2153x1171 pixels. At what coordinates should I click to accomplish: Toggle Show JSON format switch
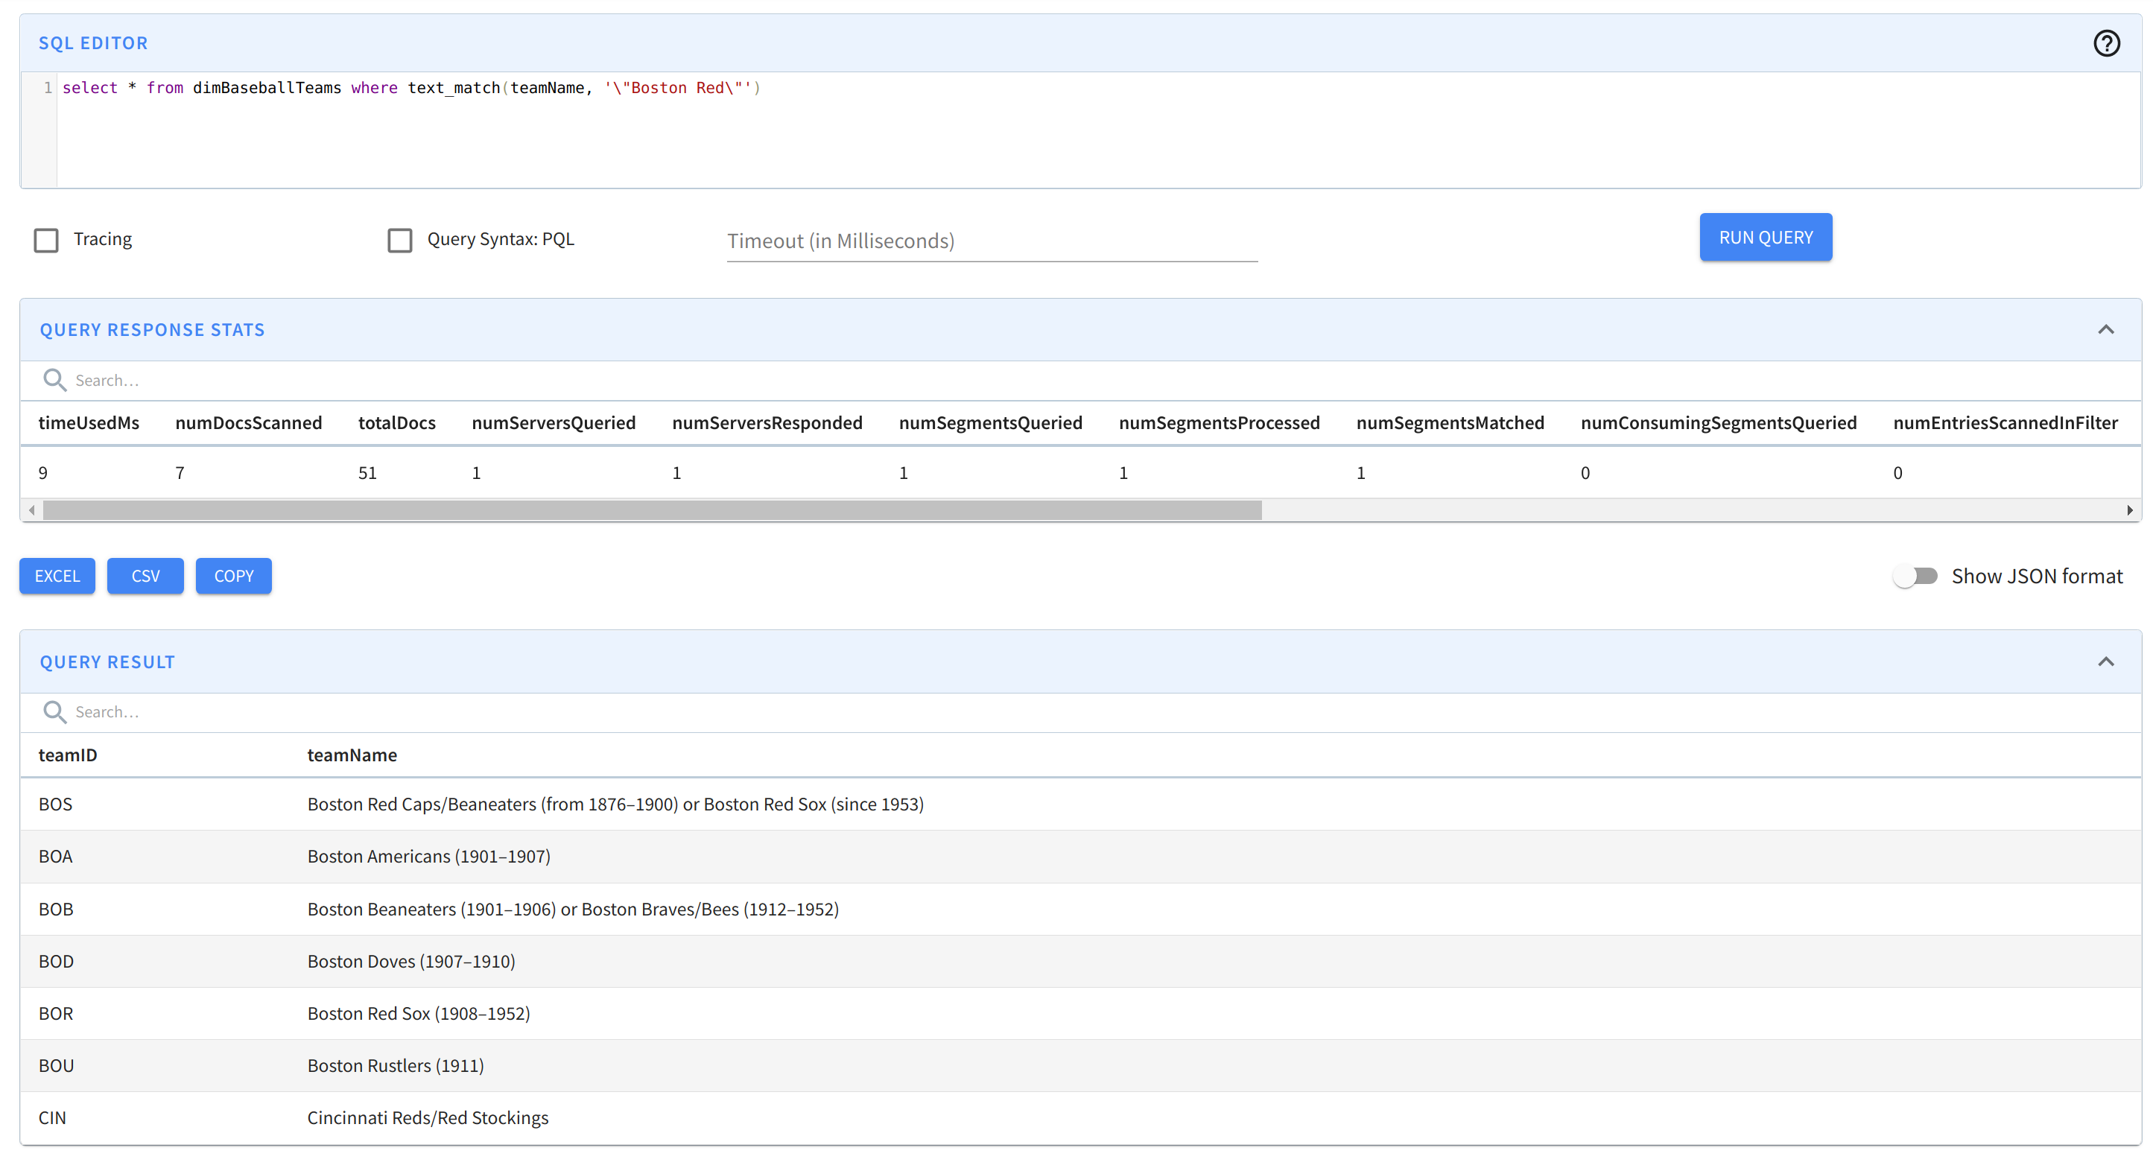[1915, 576]
